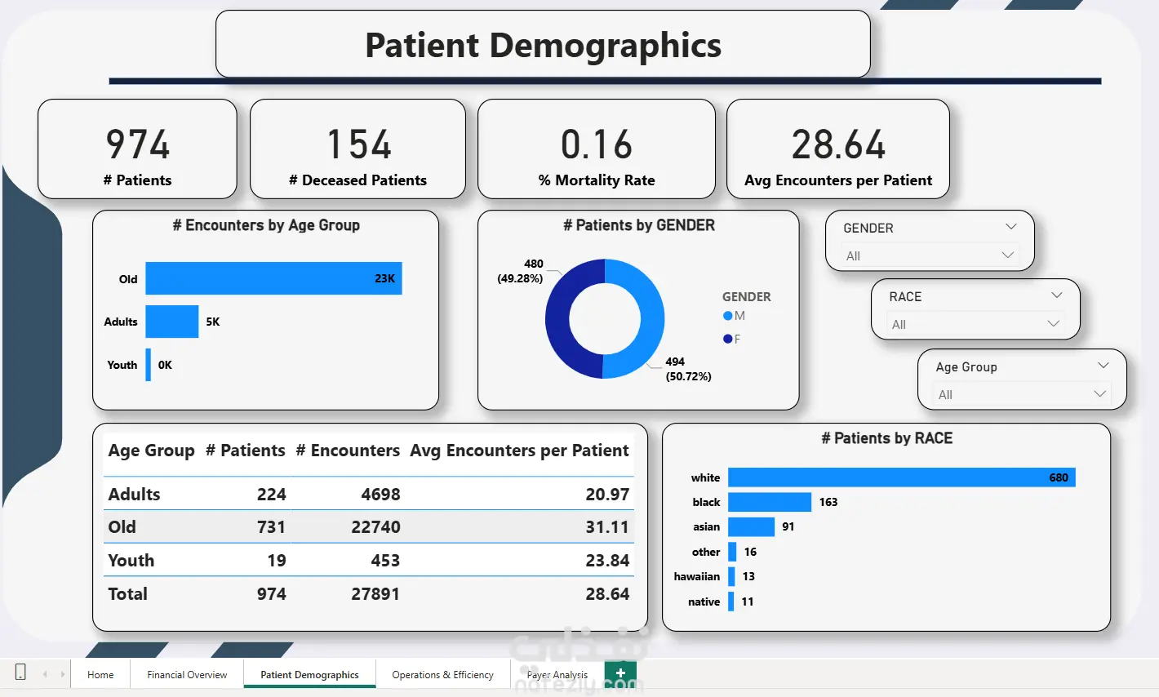This screenshot has width=1159, height=697.
Task: Select the light blue male donut segment
Action: pyautogui.click(x=651, y=318)
